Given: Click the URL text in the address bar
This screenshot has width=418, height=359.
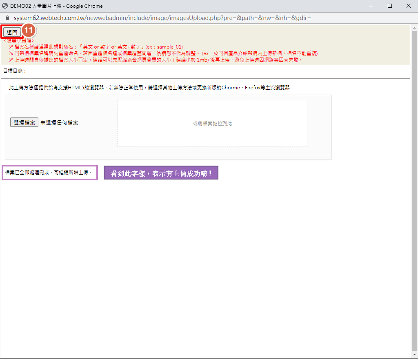Looking at the screenshot, I should tap(162, 18).
